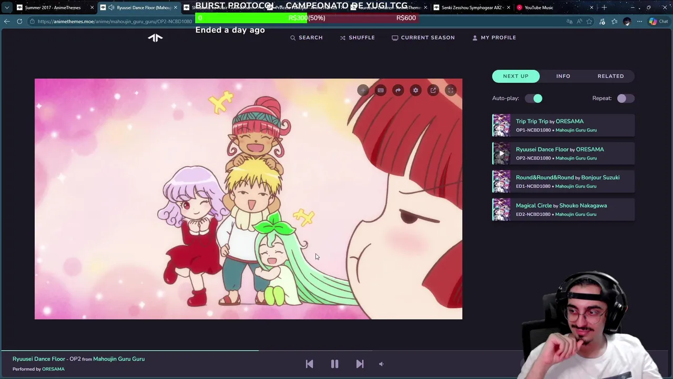Toggle theater mode icon on the video
Image resolution: width=673 pixels, height=379 pixels.
click(x=381, y=91)
